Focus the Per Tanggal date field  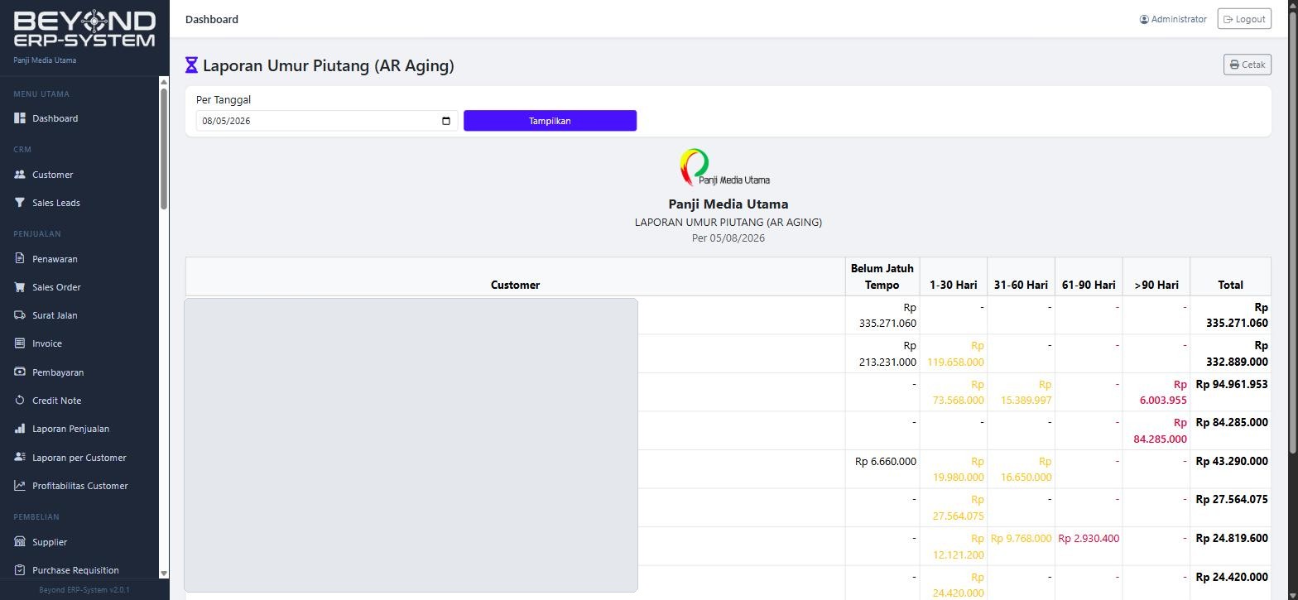(x=327, y=121)
